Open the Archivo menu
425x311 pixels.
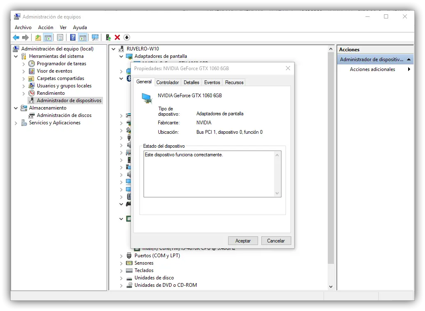pyautogui.click(x=23, y=27)
